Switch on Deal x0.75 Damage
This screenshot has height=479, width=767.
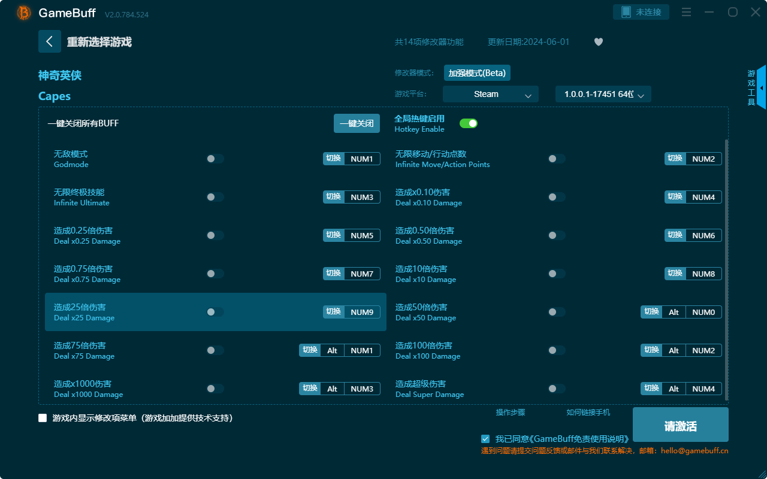215,274
